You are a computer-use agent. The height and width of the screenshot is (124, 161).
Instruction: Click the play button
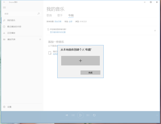point(80,115)
